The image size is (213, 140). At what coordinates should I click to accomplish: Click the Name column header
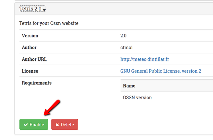129,86
